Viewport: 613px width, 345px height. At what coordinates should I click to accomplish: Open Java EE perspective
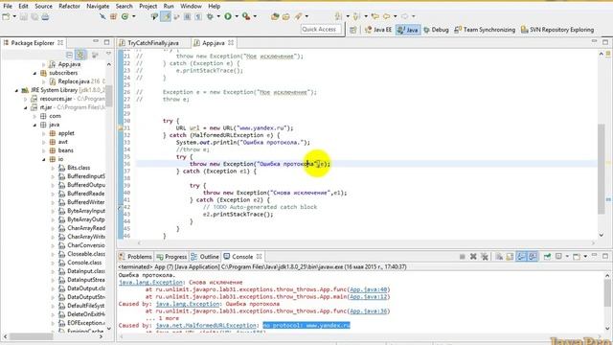click(x=378, y=30)
